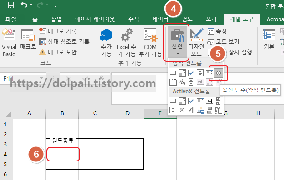Open 속성 for the control
284x180 pixels.
(x=217, y=31)
